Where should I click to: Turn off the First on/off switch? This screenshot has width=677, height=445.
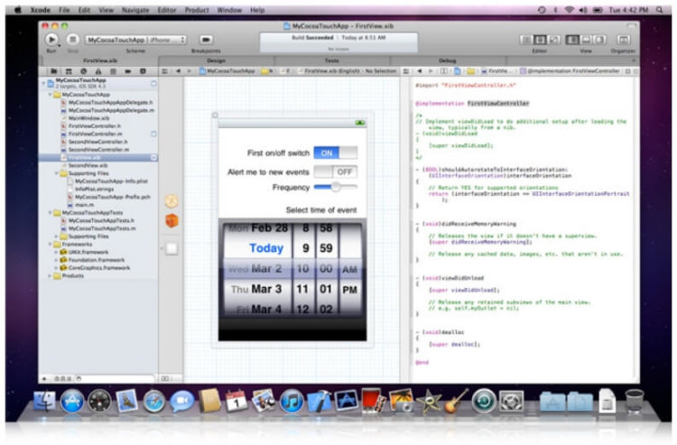[x=336, y=153]
